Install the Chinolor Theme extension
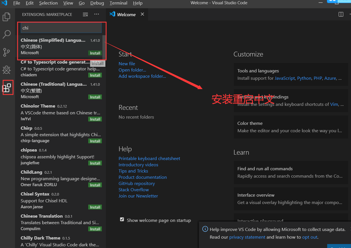The height and width of the screenshot is (248, 351). pos(95,119)
